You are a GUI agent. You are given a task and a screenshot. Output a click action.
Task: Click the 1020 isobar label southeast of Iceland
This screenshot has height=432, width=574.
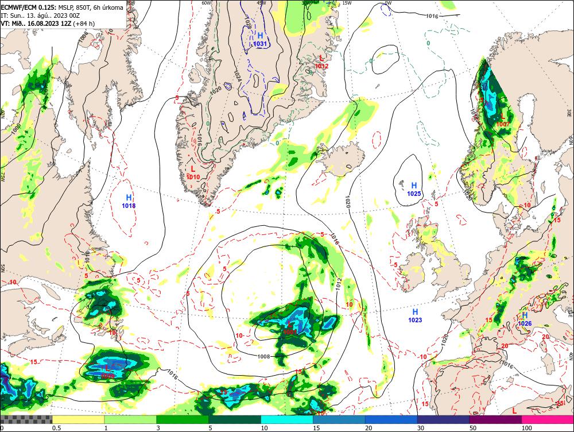pyautogui.click(x=348, y=202)
